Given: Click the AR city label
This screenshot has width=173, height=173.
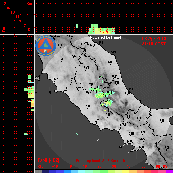Looking at the screenshot, I should tap(74, 56).
